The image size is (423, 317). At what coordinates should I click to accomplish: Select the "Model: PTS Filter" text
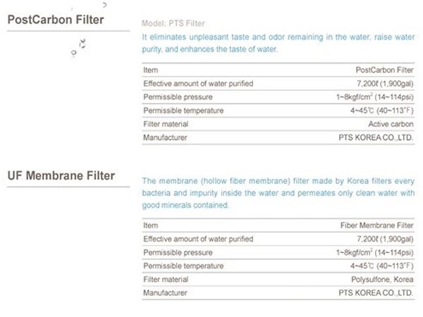169,23
